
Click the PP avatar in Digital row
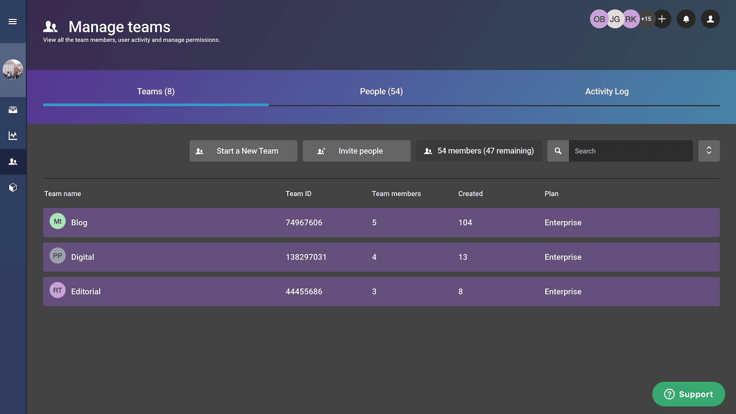pos(58,256)
